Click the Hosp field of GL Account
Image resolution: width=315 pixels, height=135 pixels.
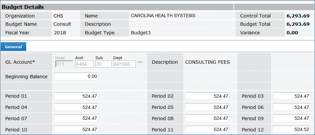click(x=64, y=64)
